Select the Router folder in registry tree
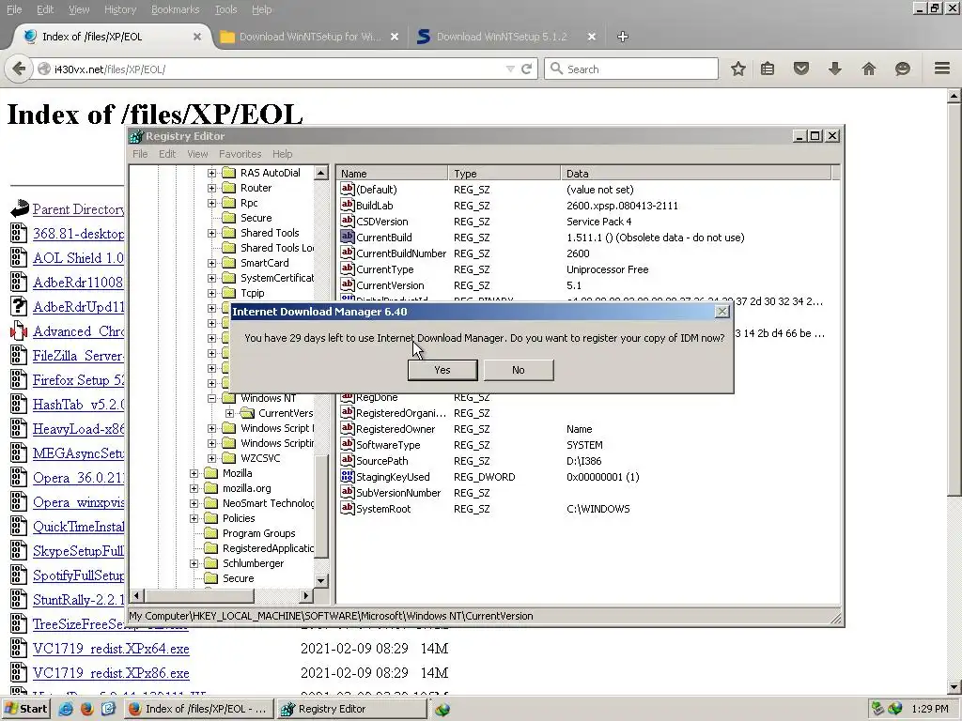Viewport: 962px width, 721px height. pyautogui.click(x=256, y=188)
